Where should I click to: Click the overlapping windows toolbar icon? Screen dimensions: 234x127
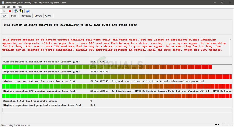tap(22, 11)
